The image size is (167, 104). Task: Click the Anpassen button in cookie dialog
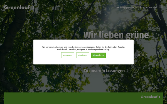click(x=68, y=55)
